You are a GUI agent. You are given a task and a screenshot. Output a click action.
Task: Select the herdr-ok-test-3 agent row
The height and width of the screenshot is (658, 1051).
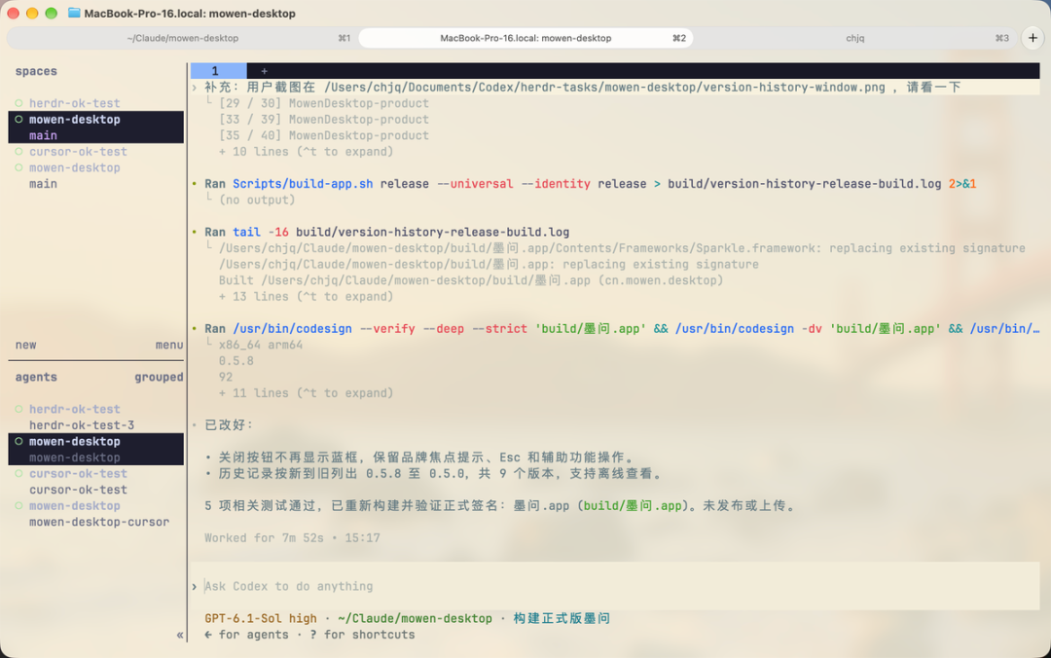[x=81, y=425]
